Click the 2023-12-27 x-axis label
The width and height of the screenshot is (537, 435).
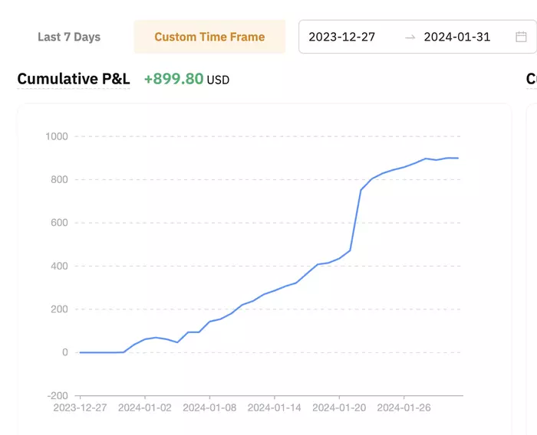80,407
